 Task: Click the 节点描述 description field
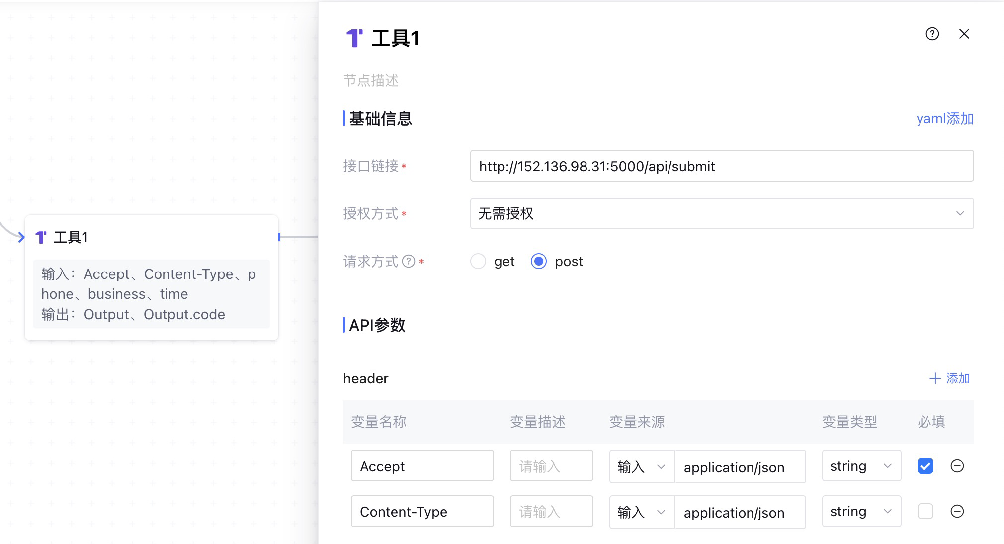click(x=371, y=80)
